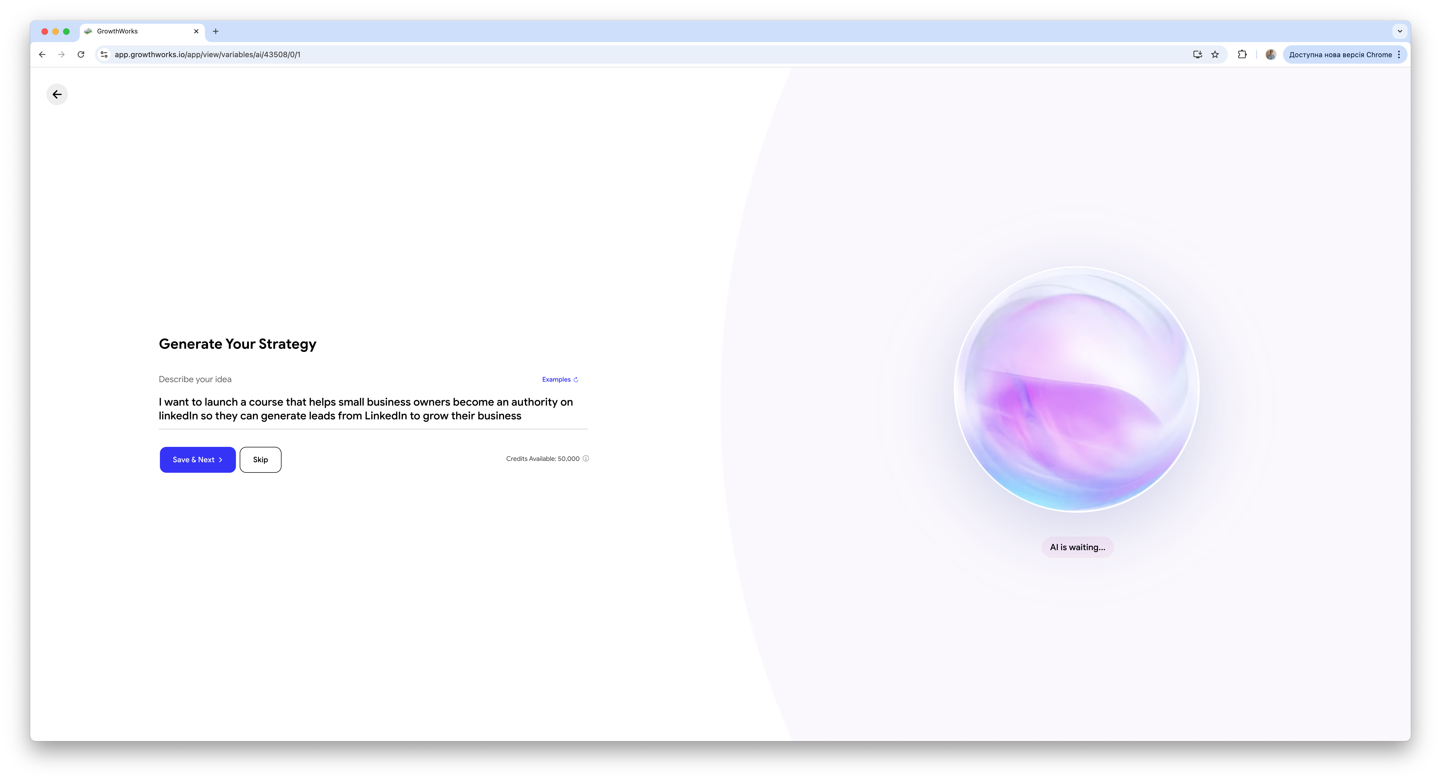Screen dimensions: 1441x781
Task: Close the GrowthWorks tab
Action: tap(196, 31)
